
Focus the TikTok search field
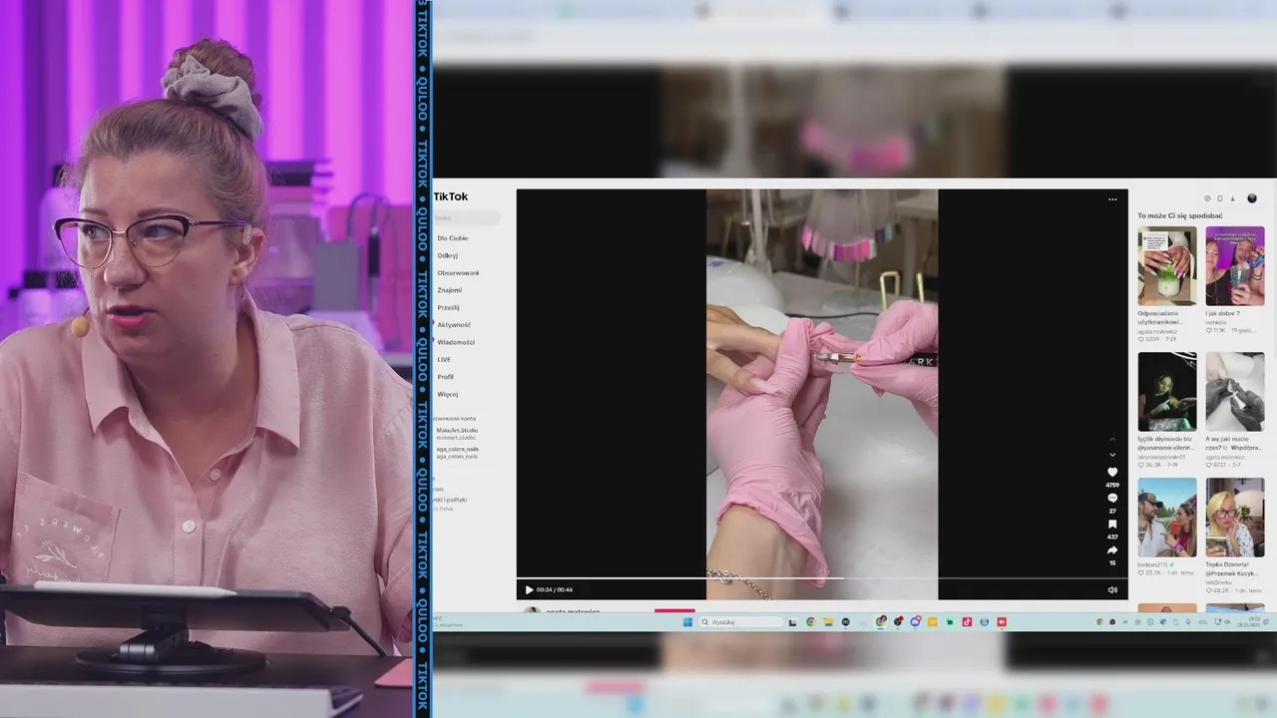pos(466,217)
